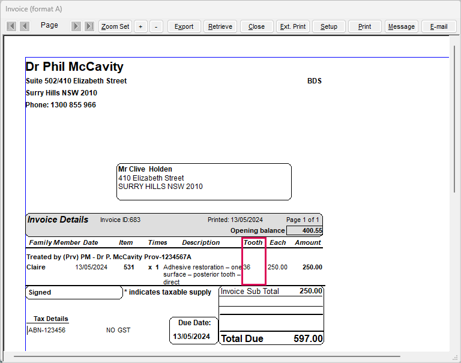Viewport: 461px width, 363px height.
Task: Click the 'Tax Details' heading
Action: [51, 319]
